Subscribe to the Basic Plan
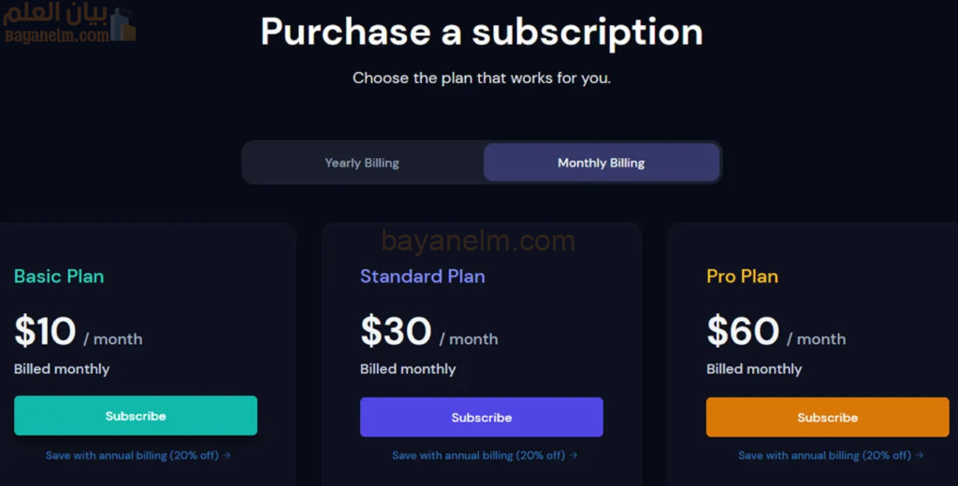The width and height of the screenshot is (958, 486). (x=136, y=416)
